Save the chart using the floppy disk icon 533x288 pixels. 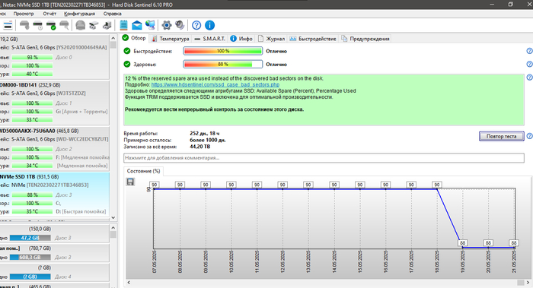(130, 182)
